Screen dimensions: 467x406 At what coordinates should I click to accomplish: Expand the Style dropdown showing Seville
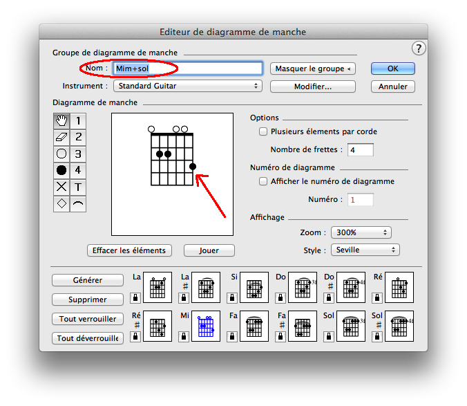point(365,250)
